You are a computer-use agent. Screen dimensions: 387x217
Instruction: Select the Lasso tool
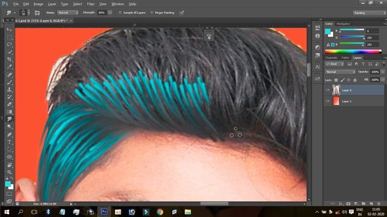(x=10, y=45)
